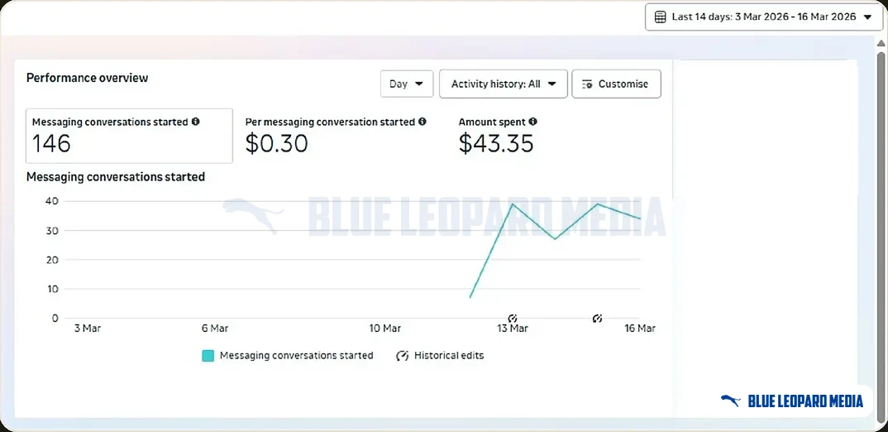Open the Last 14 days date range picker

(763, 17)
